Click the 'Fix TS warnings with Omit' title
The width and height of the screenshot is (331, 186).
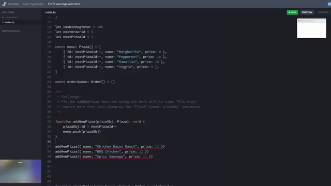64,4
